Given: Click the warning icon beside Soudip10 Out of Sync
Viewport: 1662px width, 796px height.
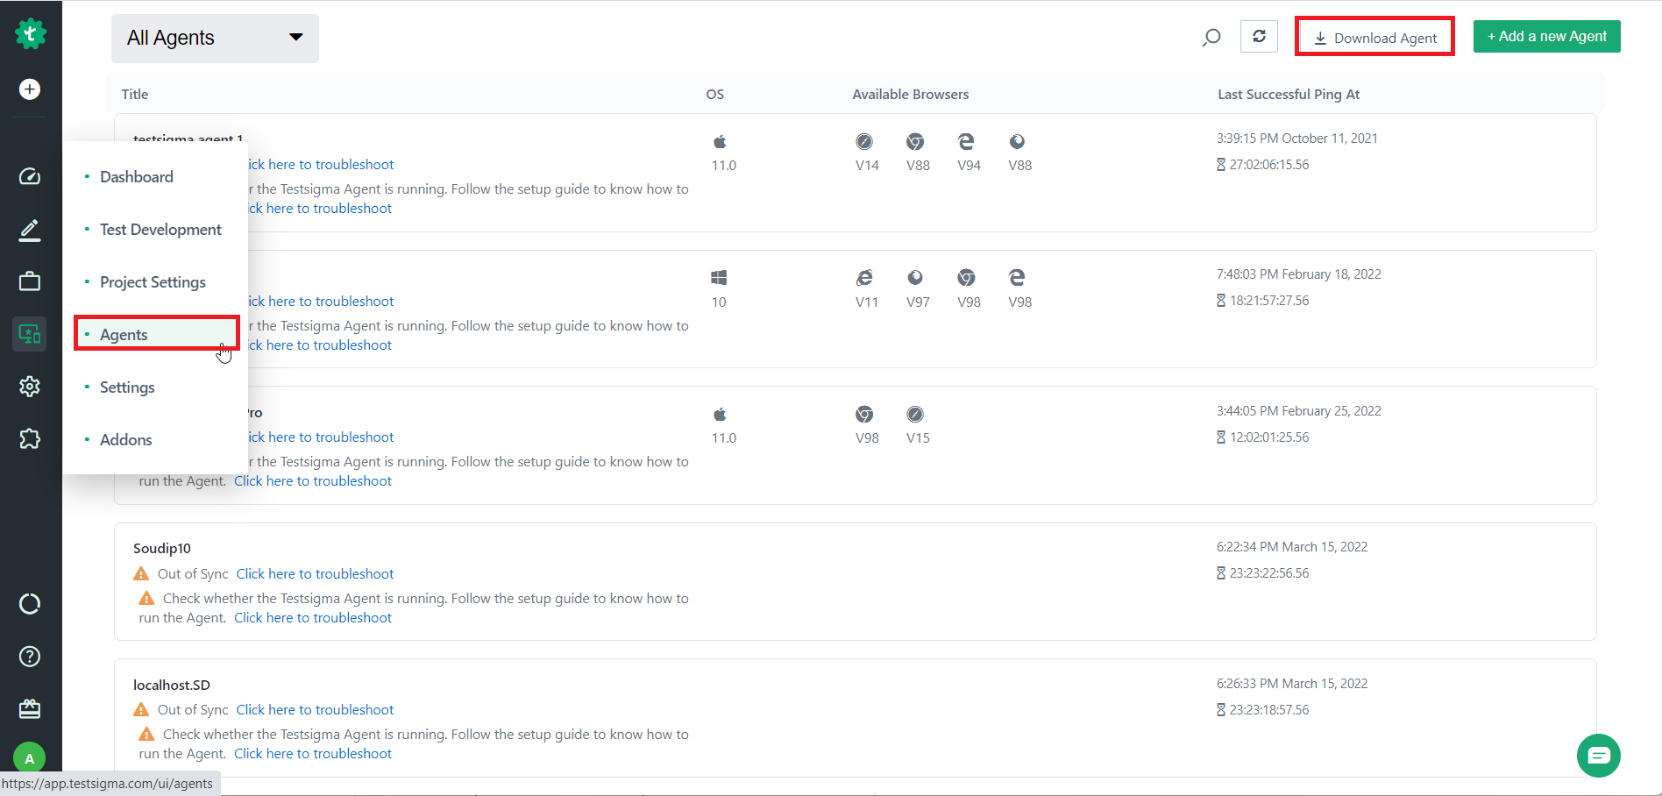Looking at the screenshot, I should (x=141, y=573).
